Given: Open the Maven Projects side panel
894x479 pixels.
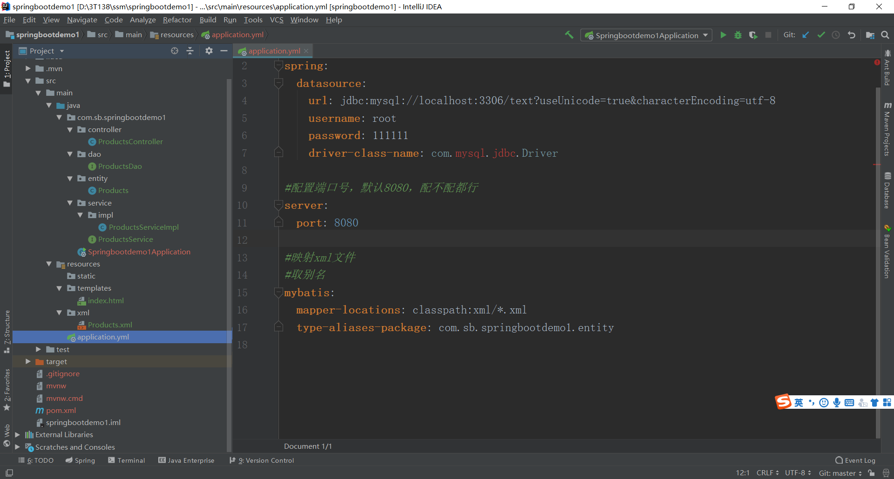Looking at the screenshot, I should [887, 129].
